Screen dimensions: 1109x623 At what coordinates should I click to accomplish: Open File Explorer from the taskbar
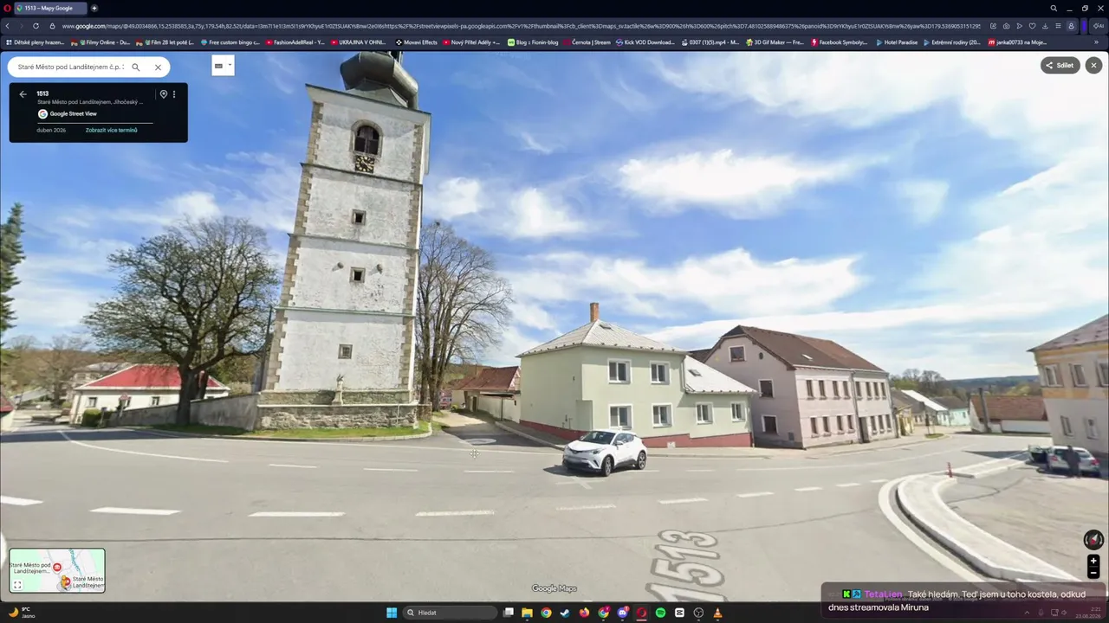527,613
